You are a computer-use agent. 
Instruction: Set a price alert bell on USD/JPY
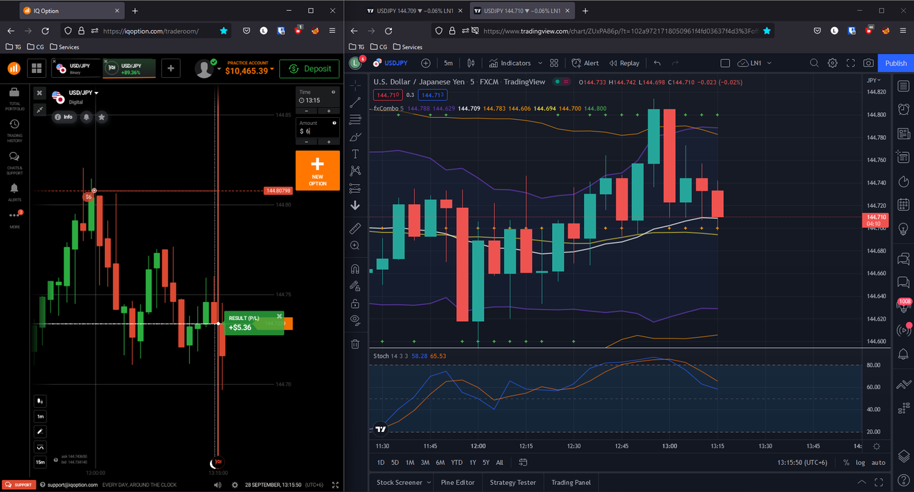[x=86, y=116]
